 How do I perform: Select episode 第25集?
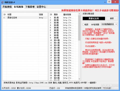pyautogui.click(x=64, y=78)
